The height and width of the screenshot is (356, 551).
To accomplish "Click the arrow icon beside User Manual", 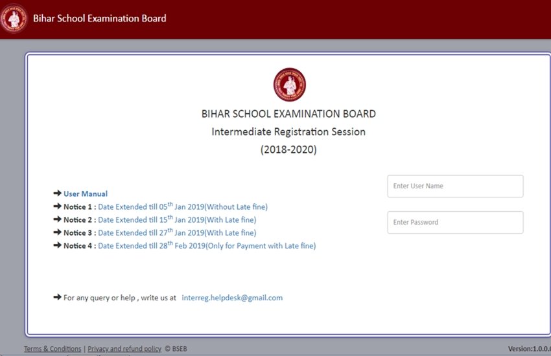I will coord(57,194).
